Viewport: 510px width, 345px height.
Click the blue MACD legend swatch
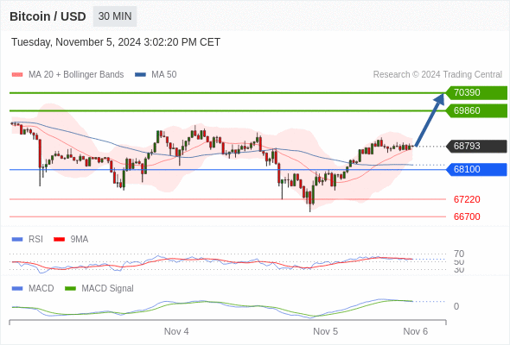(x=17, y=288)
